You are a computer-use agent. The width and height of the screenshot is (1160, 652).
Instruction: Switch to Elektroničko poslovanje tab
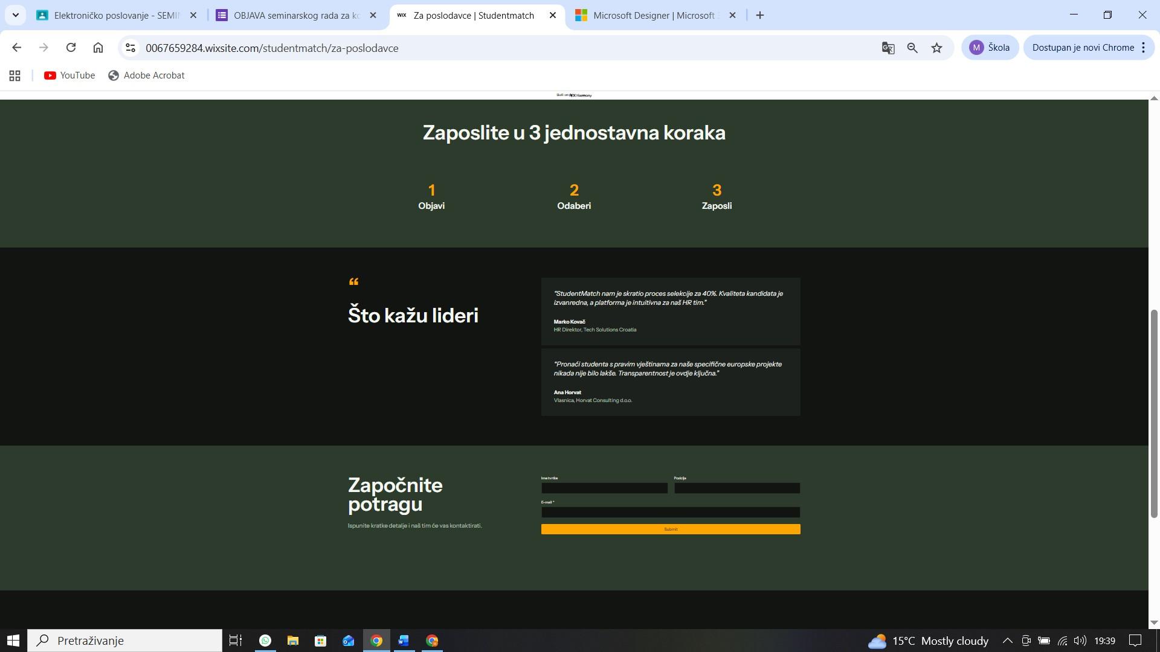click(x=116, y=15)
